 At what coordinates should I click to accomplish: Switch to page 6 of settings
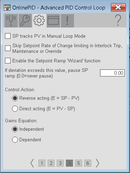pos(88,163)
